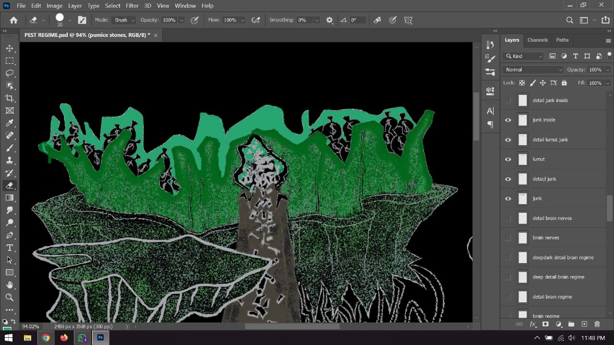The height and width of the screenshot is (345, 614).
Task: Open the Opacity slider dropdown in options bar
Action: [181, 20]
